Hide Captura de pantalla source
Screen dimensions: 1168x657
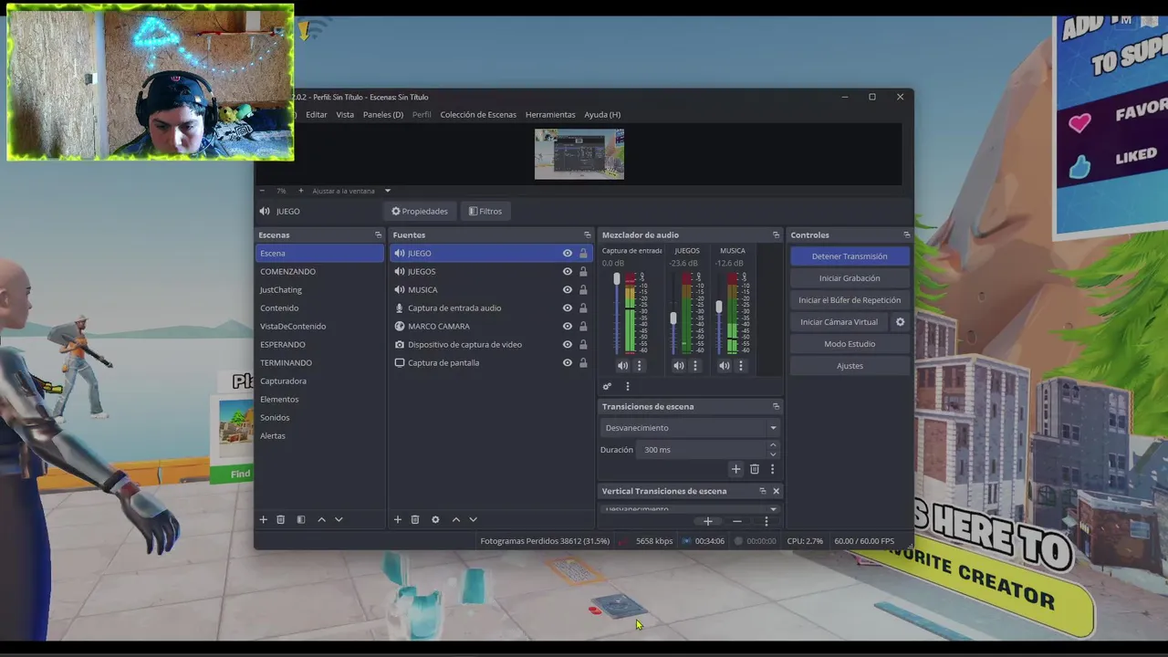[568, 363]
